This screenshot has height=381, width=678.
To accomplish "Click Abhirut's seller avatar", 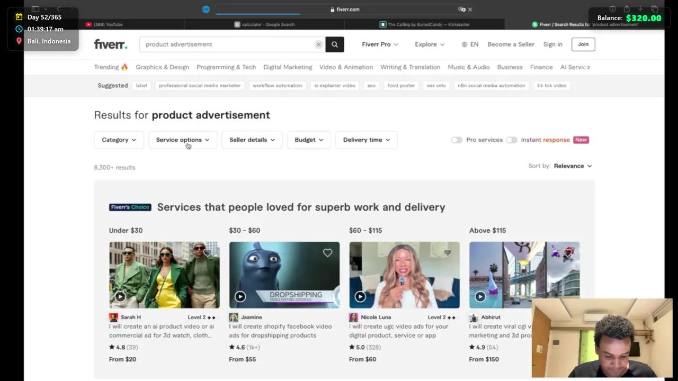I will [x=474, y=317].
